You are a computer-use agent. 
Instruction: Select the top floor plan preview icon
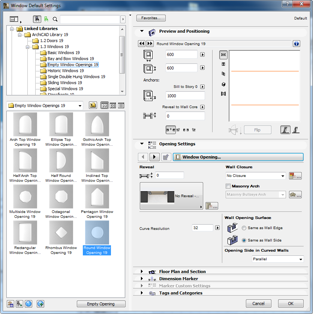pos(223,55)
